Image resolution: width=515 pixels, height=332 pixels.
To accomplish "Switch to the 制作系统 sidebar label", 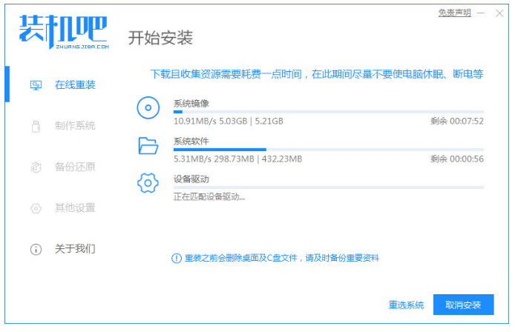I will click(75, 126).
